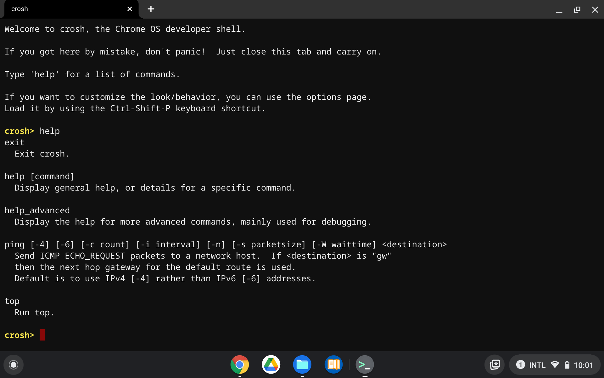Viewport: 604px width, 378px height.
Task: Open the launcher circle button
Action: coord(14,365)
